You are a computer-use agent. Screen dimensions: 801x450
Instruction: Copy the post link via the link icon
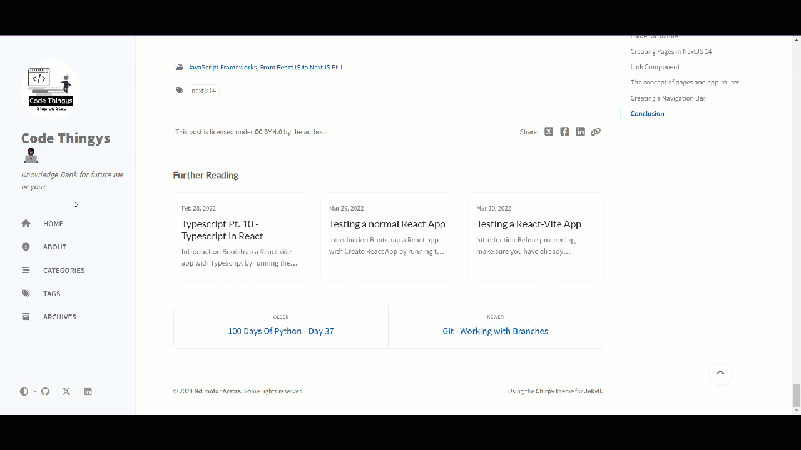click(596, 131)
